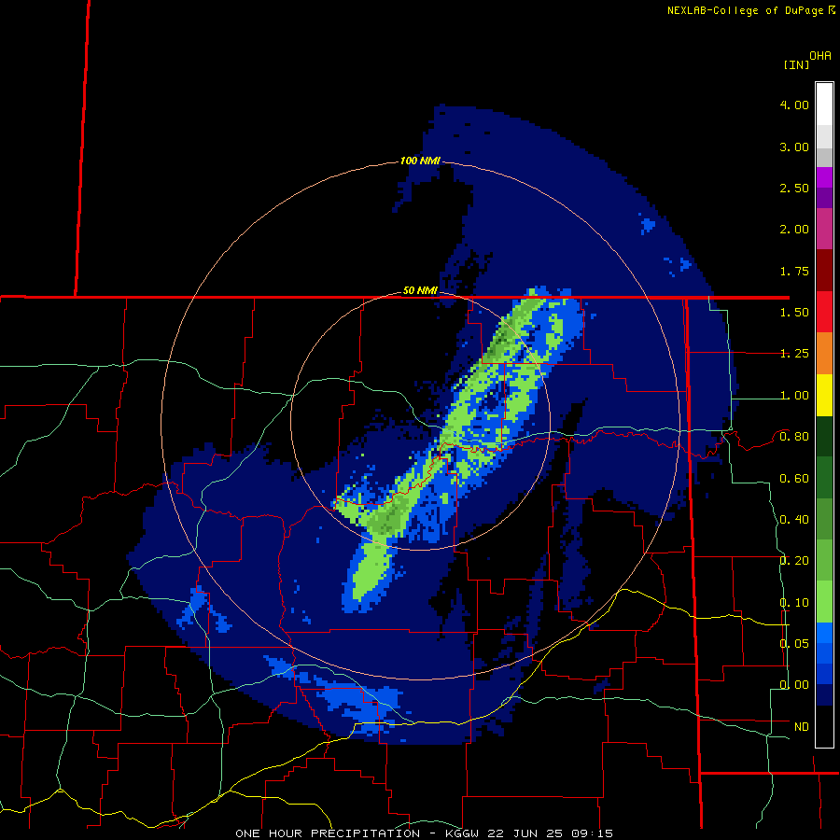The height and width of the screenshot is (840, 840).
Task: Pick the orange legend swatch near 1.25
Action: tap(824, 354)
